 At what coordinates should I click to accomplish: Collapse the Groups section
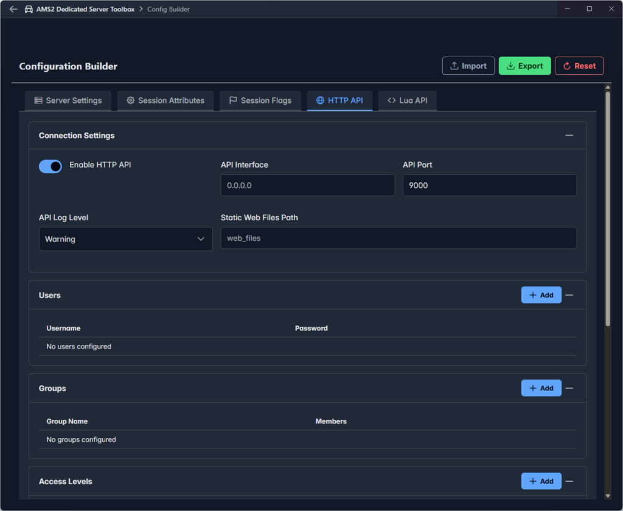pos(569,388)
